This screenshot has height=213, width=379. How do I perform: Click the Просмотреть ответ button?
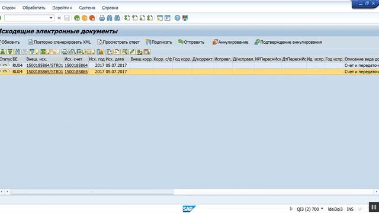click(x=118, y=42)
